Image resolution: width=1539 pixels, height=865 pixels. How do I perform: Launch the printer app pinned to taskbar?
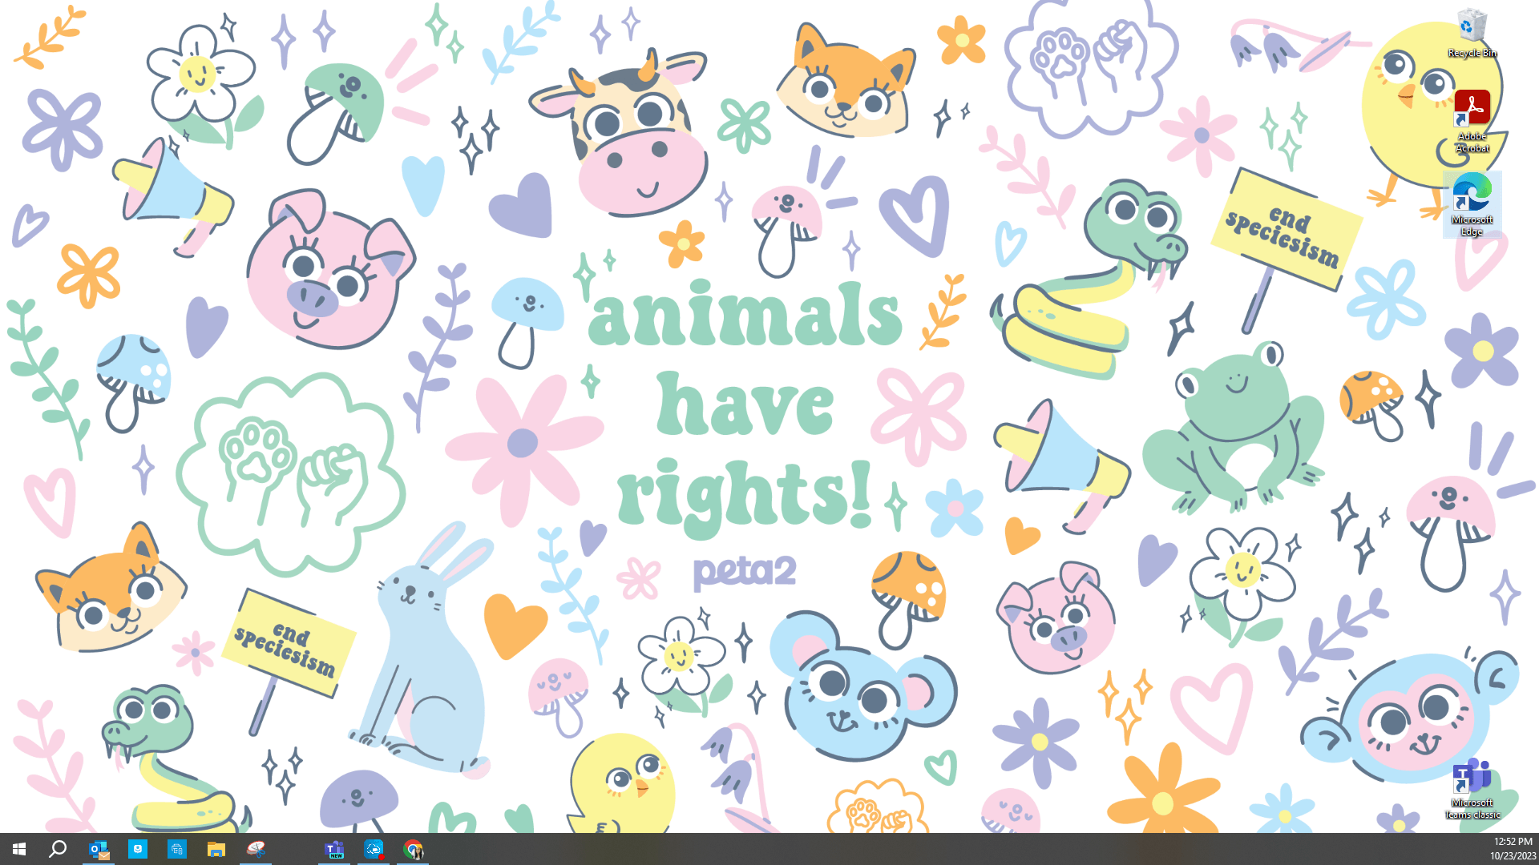point(176,850)
